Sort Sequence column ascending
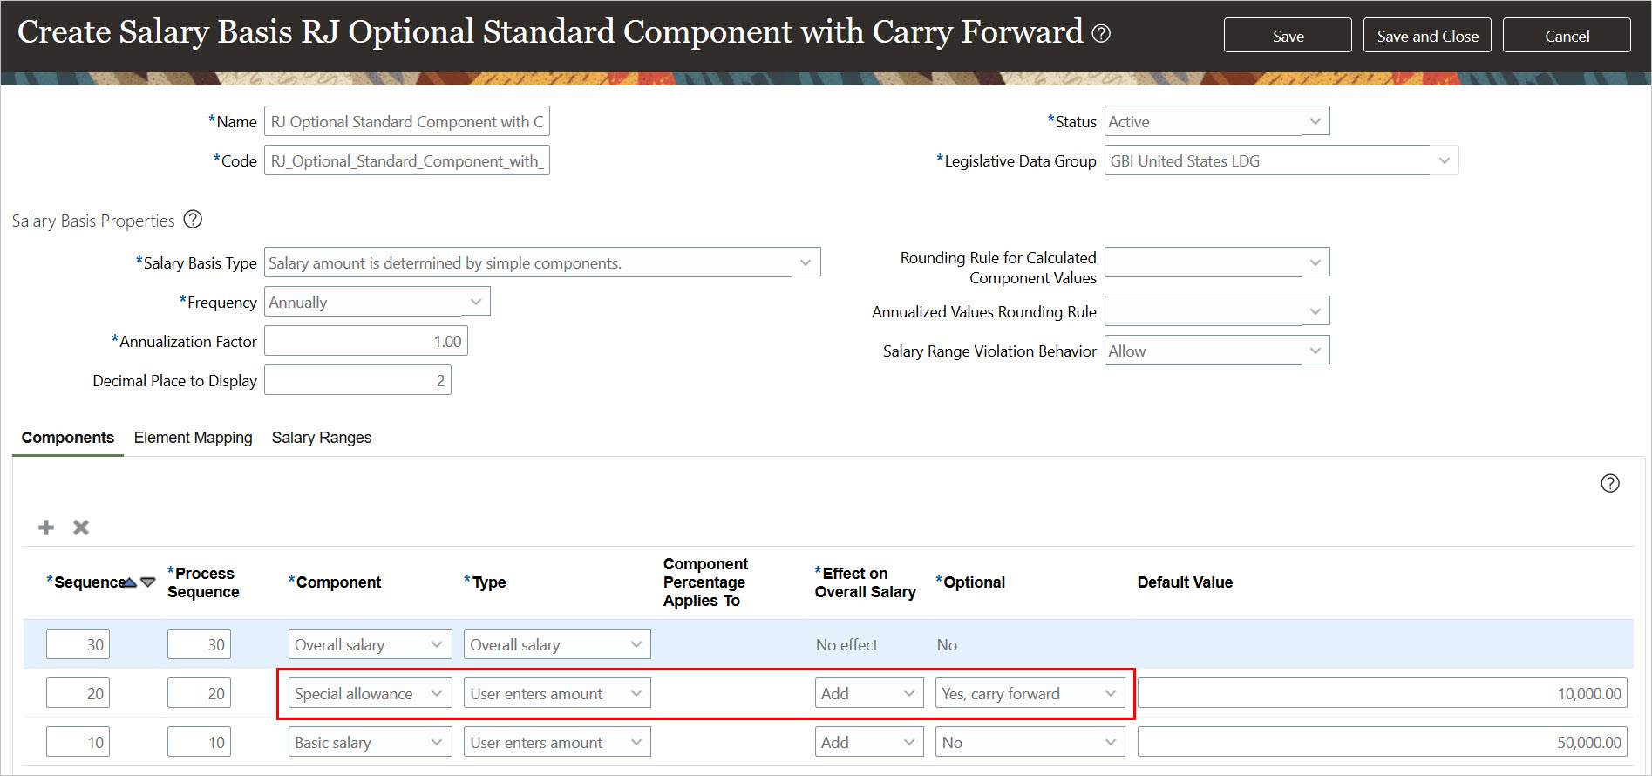Screen dimensions: 1652x776 point(130,582)
